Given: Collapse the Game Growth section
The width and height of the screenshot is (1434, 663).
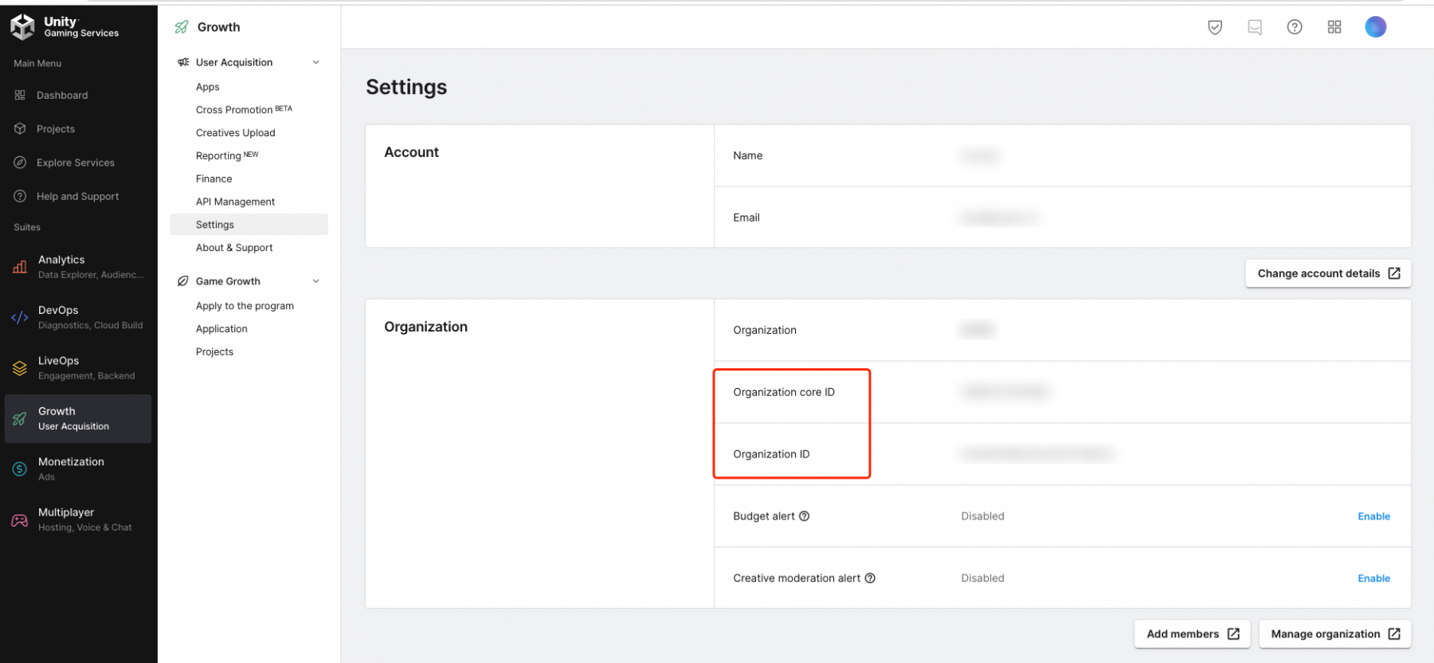Looking at the screenshot, I should tap(316, 281).
